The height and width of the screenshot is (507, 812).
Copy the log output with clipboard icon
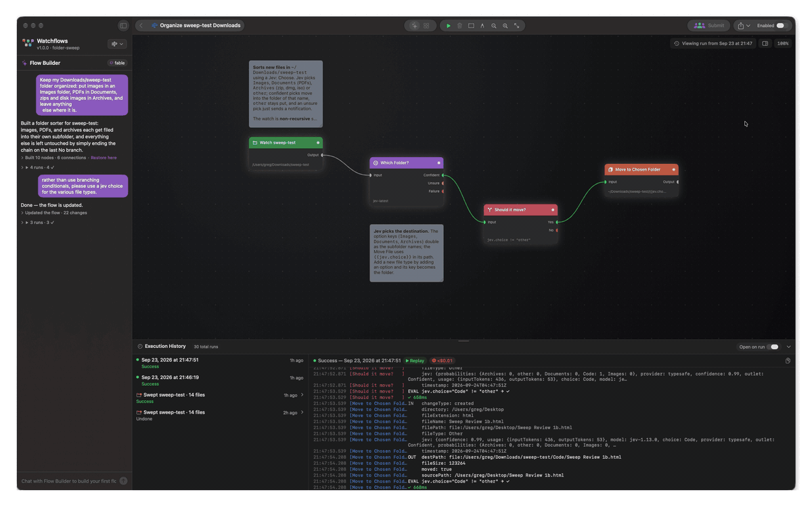pyautogui.click(x=788, y=361)
